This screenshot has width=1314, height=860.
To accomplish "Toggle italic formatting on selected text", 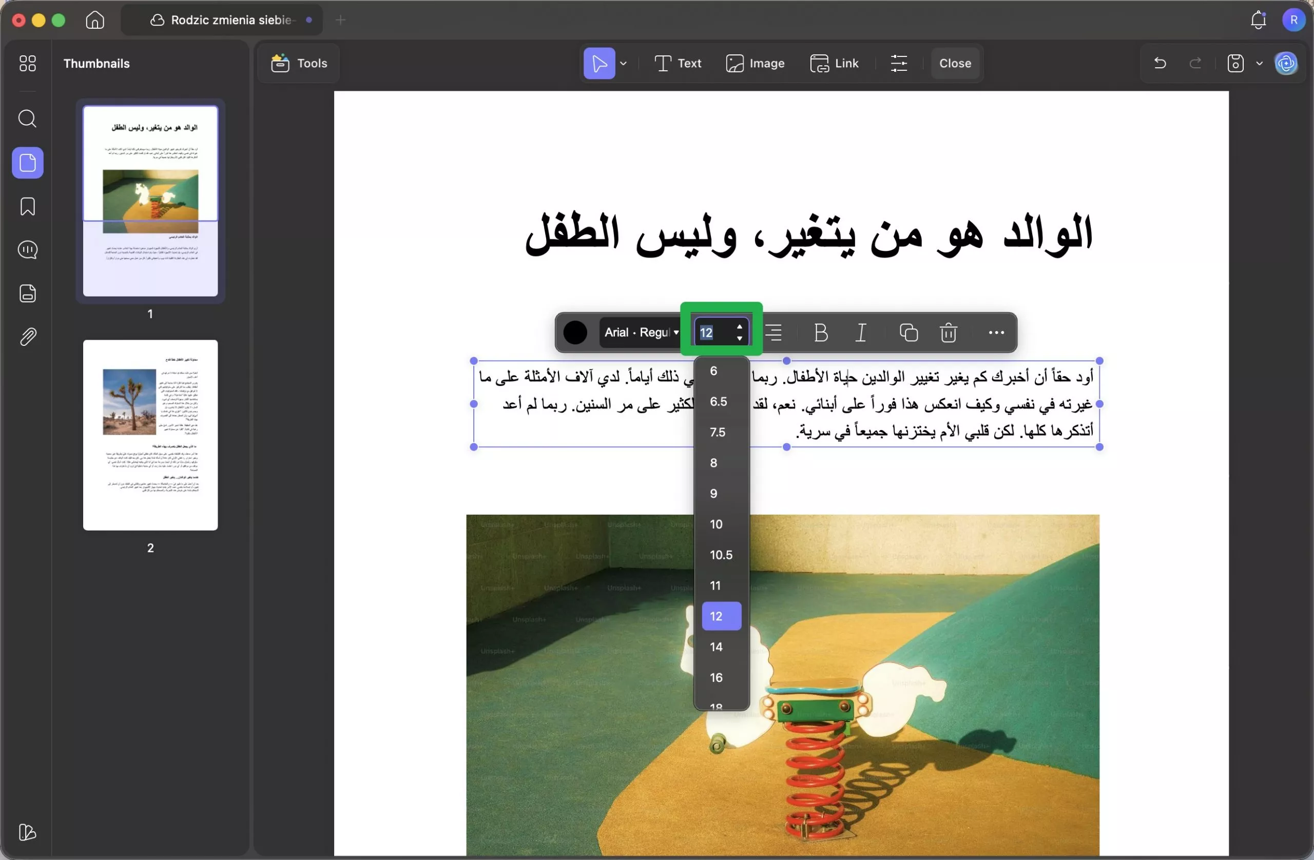I will coord(860,333).
